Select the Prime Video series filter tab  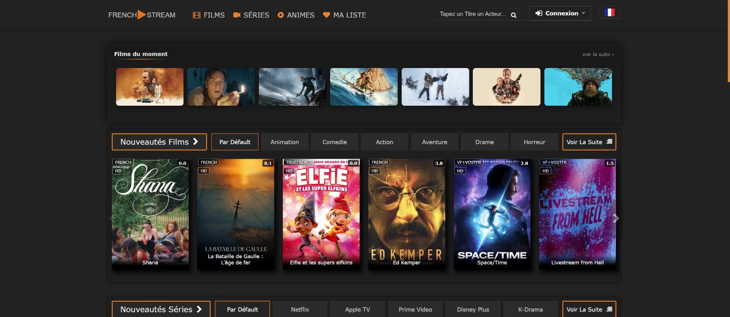415,309
